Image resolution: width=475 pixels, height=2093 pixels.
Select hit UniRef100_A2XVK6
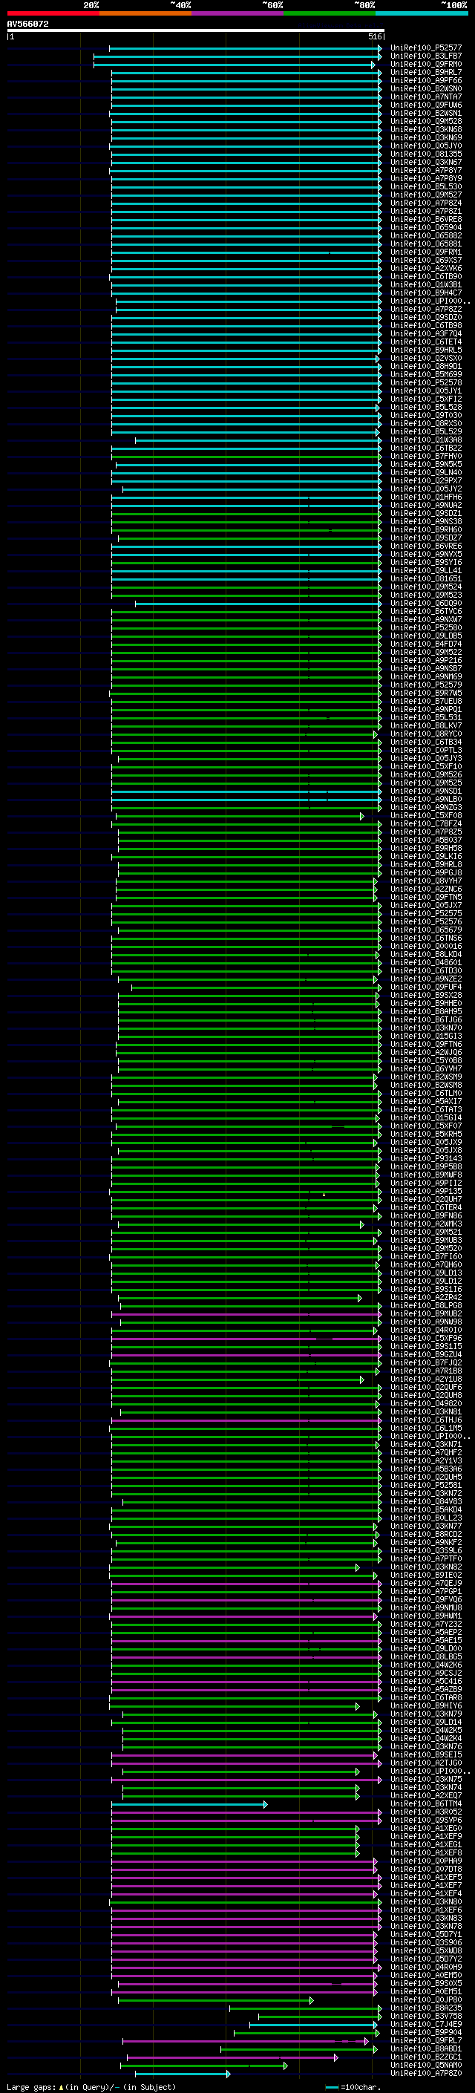click(x=425, y=268)
